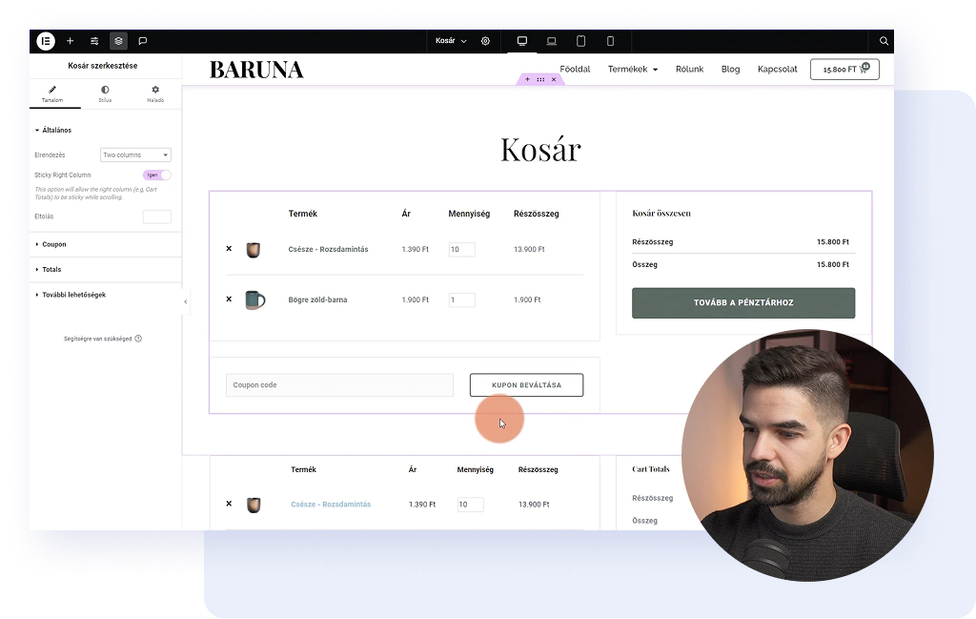Open the Elementor logo menu

[45, 41]
